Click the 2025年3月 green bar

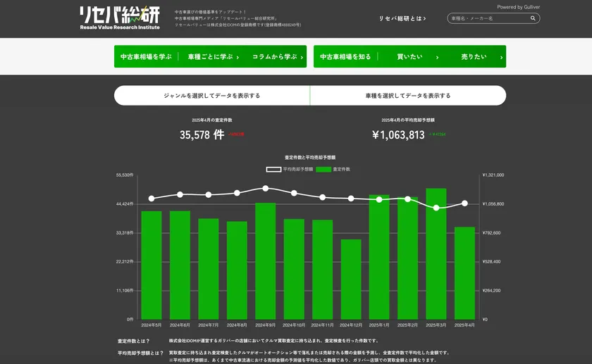pyautogui.click(x=436, y=253)
